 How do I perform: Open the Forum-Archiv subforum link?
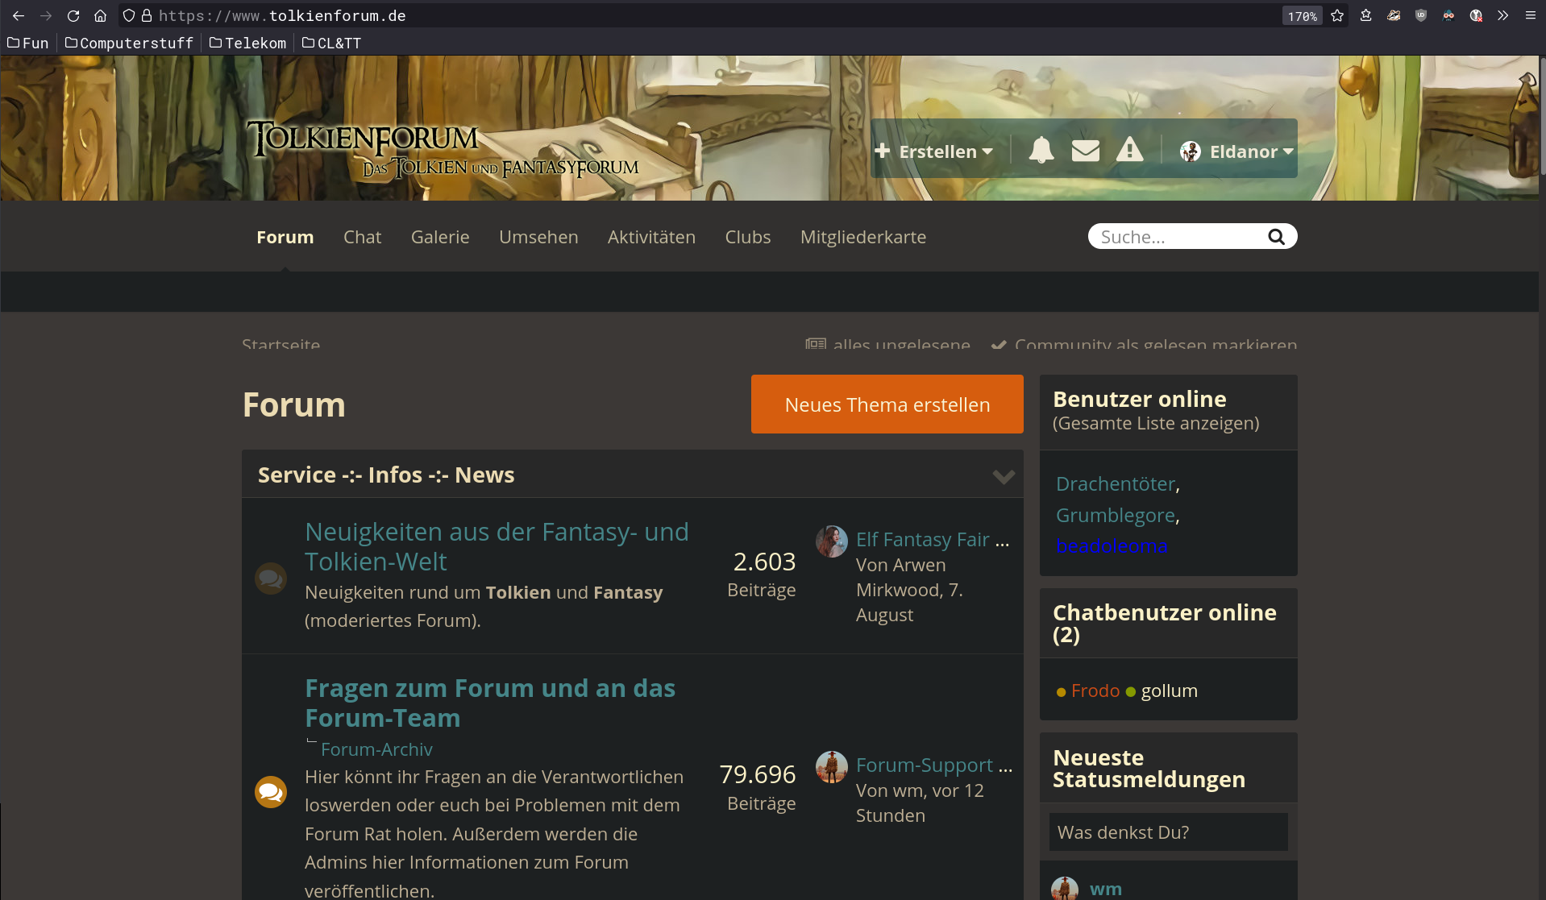376,749
